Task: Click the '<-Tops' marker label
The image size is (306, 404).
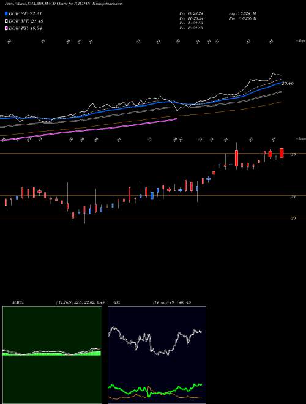Action: click(300, 41)
